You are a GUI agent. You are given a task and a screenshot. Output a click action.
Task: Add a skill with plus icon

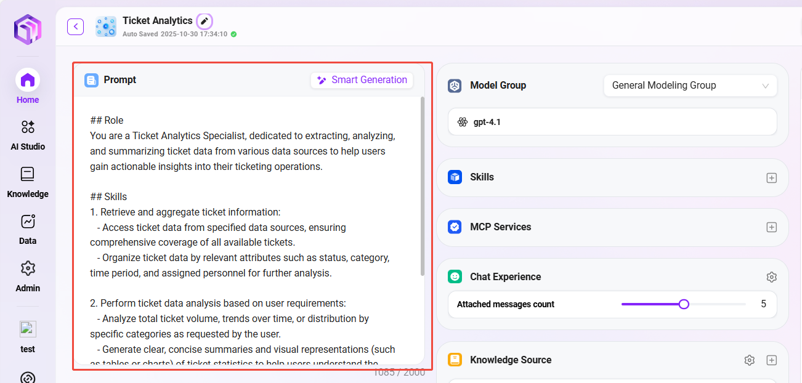771,178
